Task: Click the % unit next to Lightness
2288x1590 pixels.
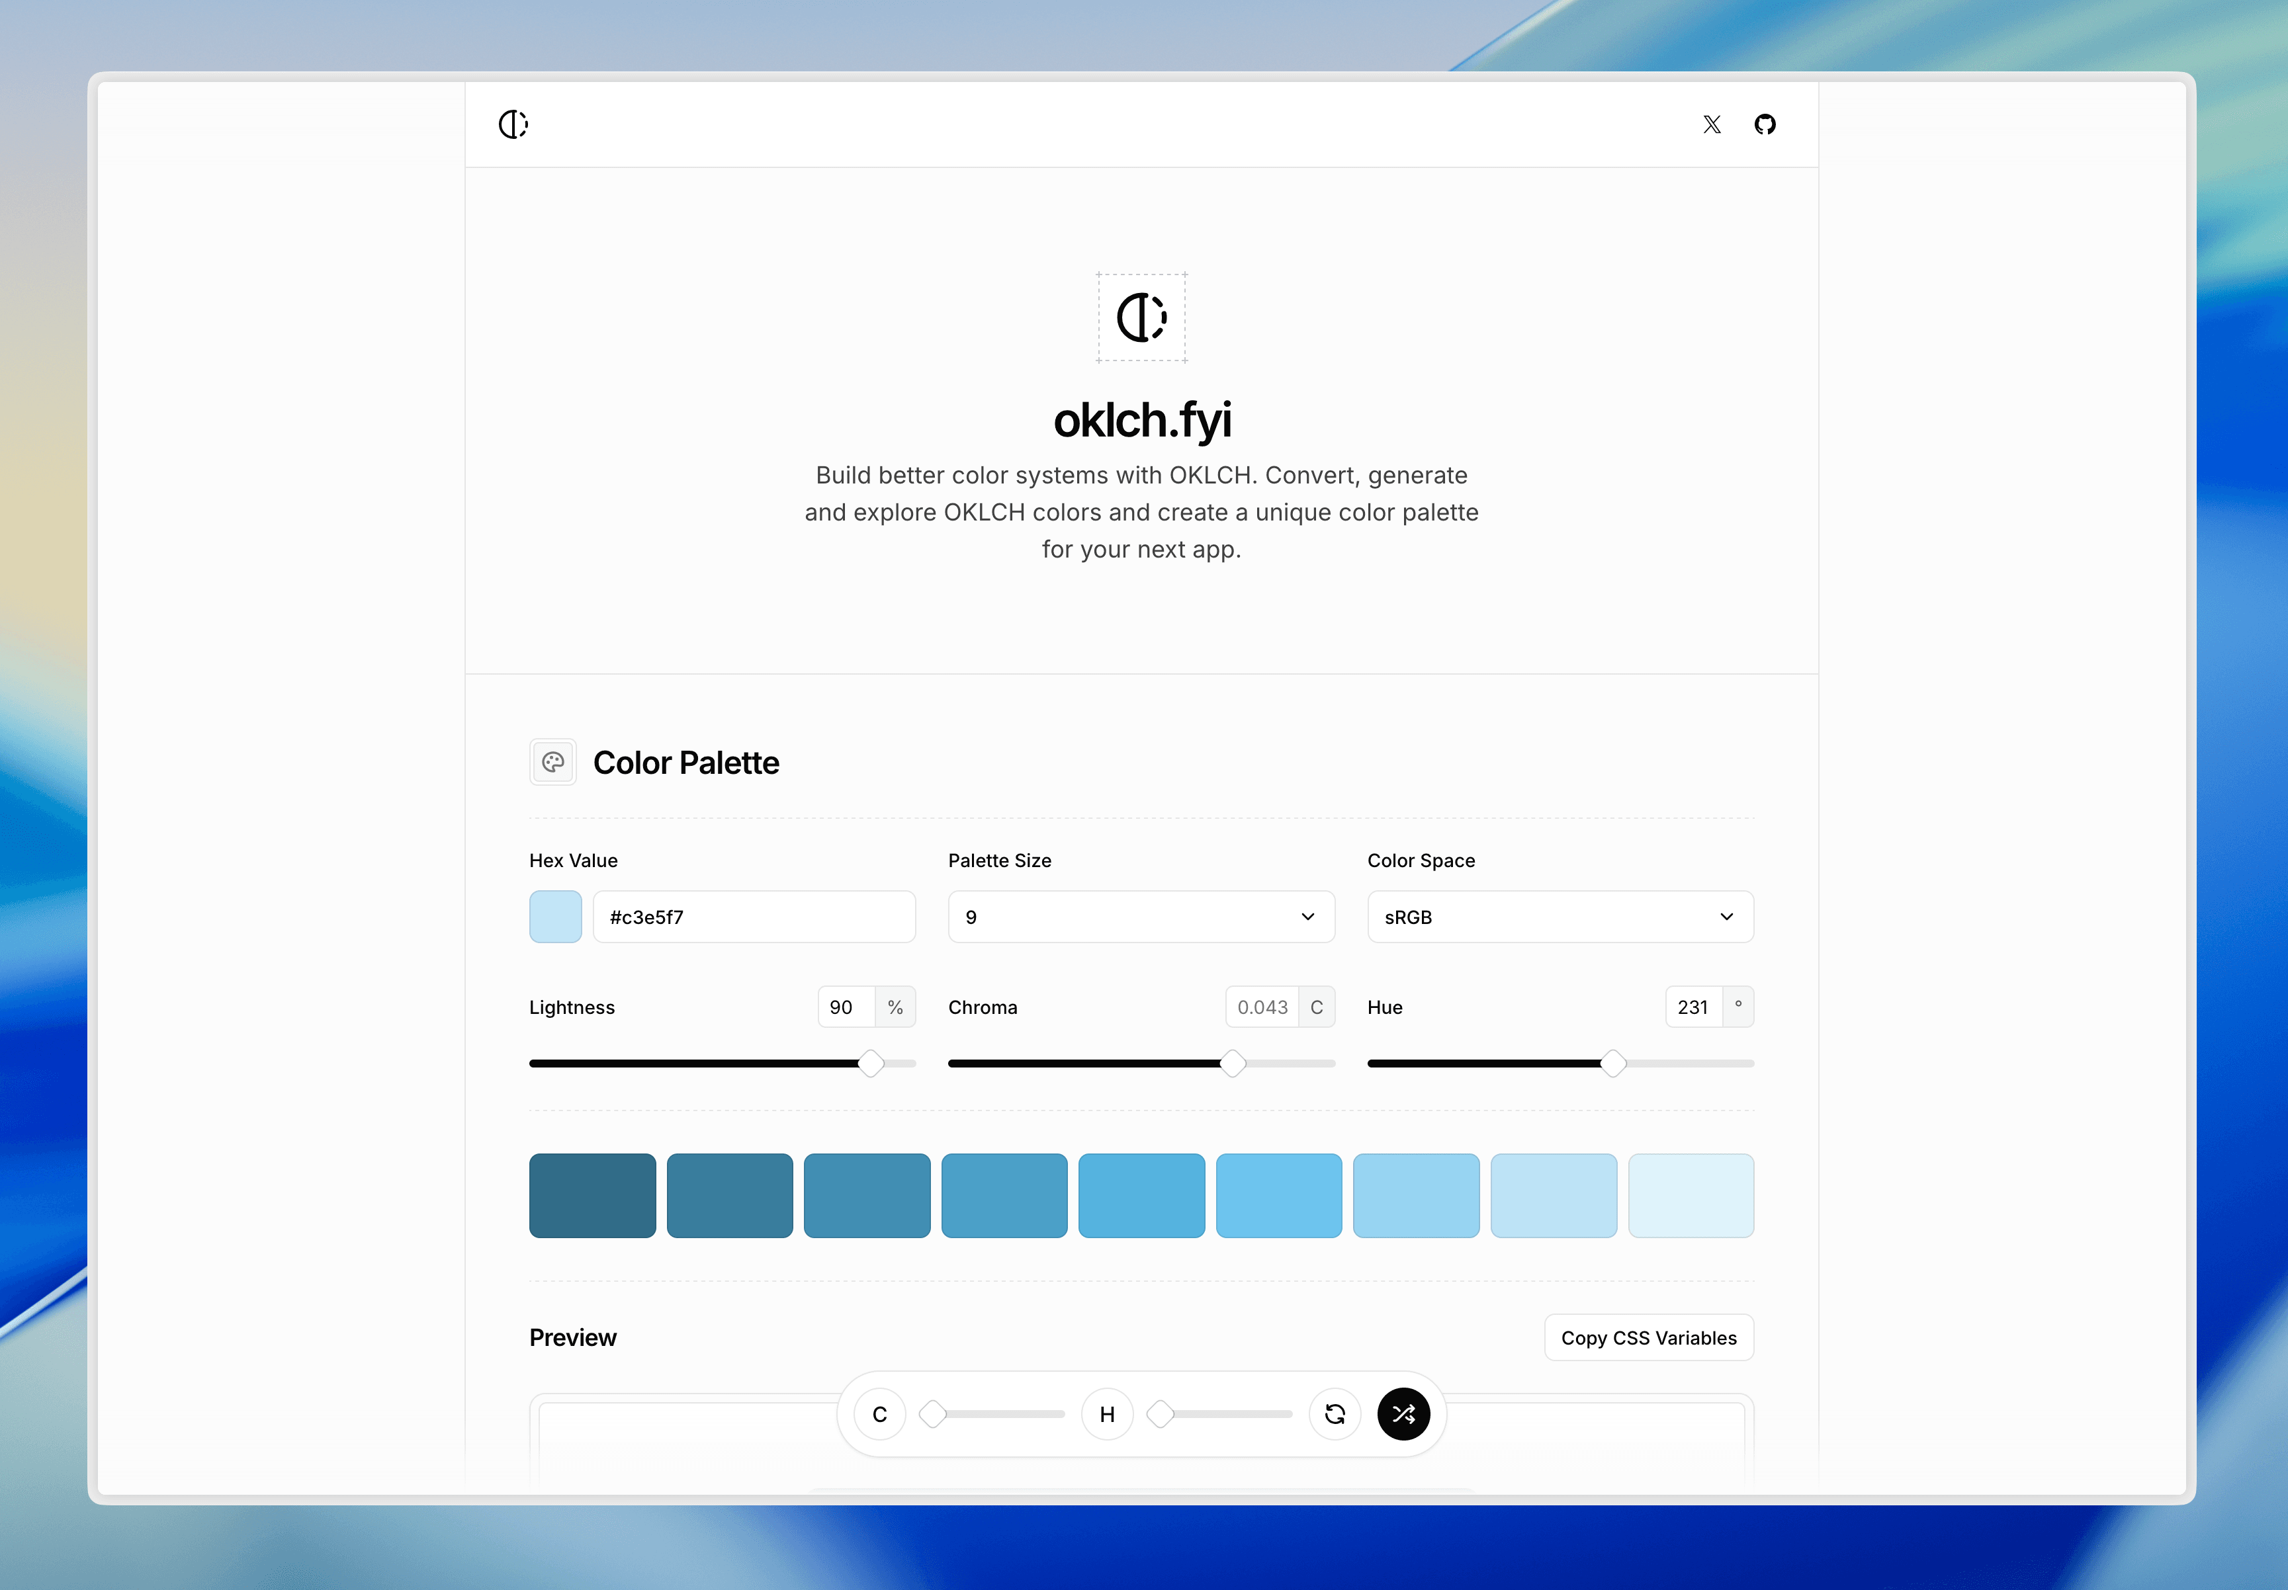Action: [x=895, y=1007]
